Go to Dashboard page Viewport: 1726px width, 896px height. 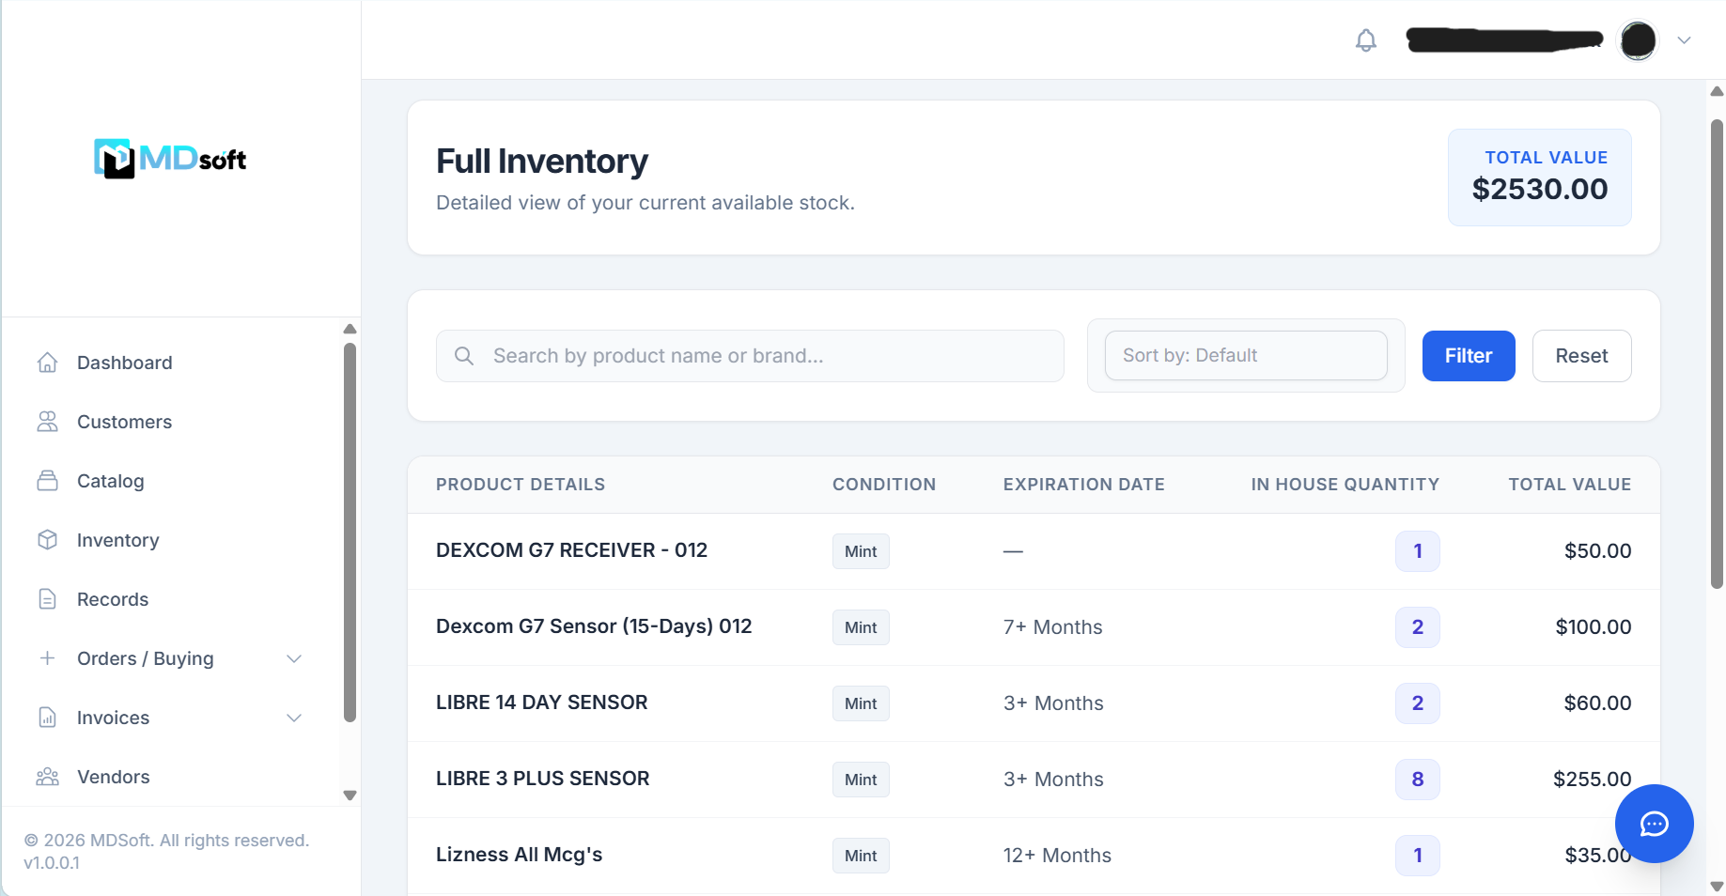click(124, 363)
